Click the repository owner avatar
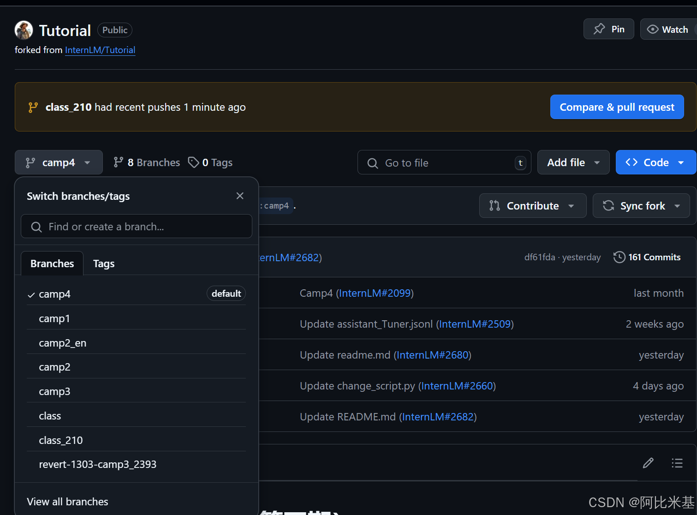This screenshot has width=697, height=515. (24, 30)
